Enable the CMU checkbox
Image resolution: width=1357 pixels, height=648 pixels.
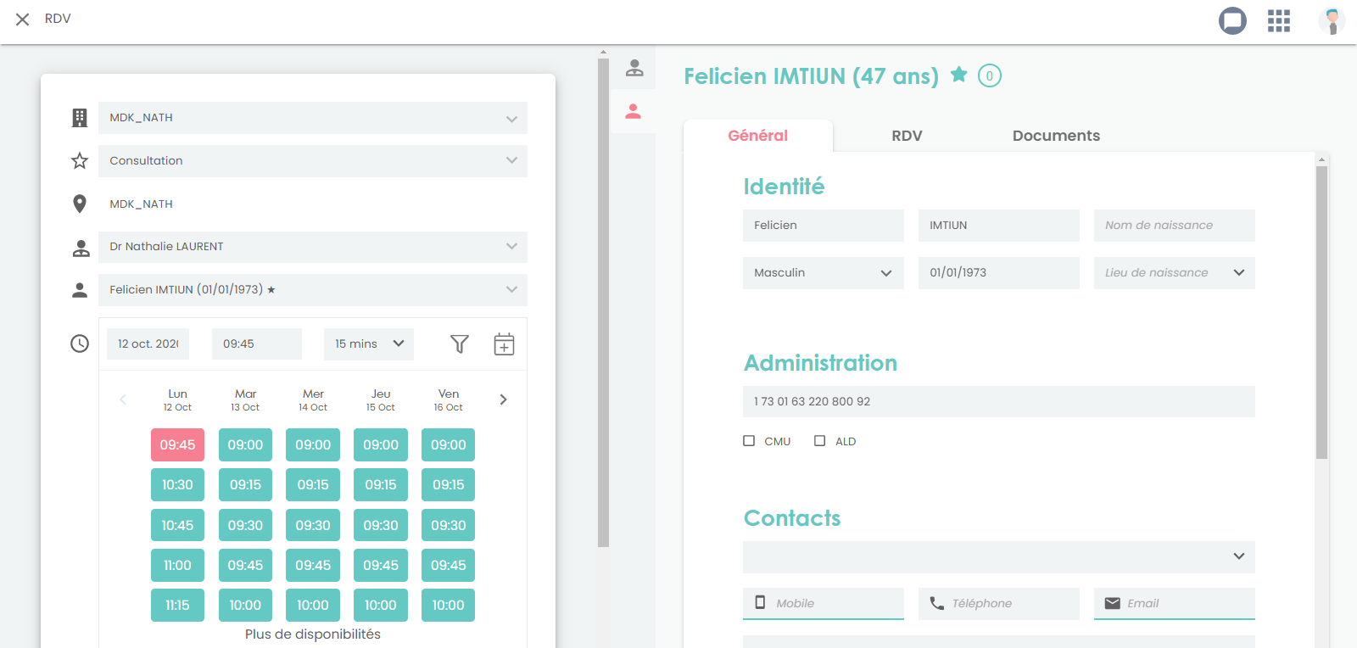pos(749,441)
